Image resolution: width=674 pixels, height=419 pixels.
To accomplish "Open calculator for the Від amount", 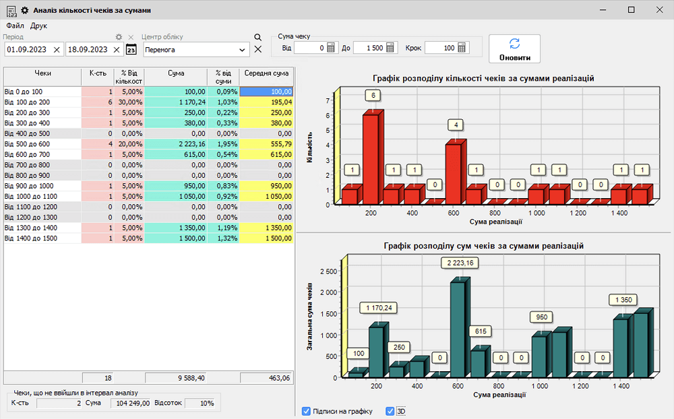I will point(330,48).
